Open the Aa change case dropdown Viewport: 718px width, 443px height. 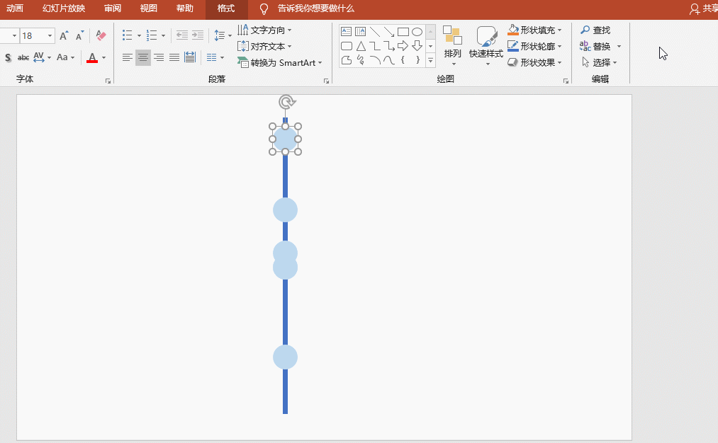65,57
